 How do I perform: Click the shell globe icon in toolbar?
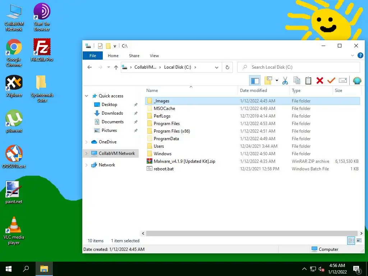(357, 80)
